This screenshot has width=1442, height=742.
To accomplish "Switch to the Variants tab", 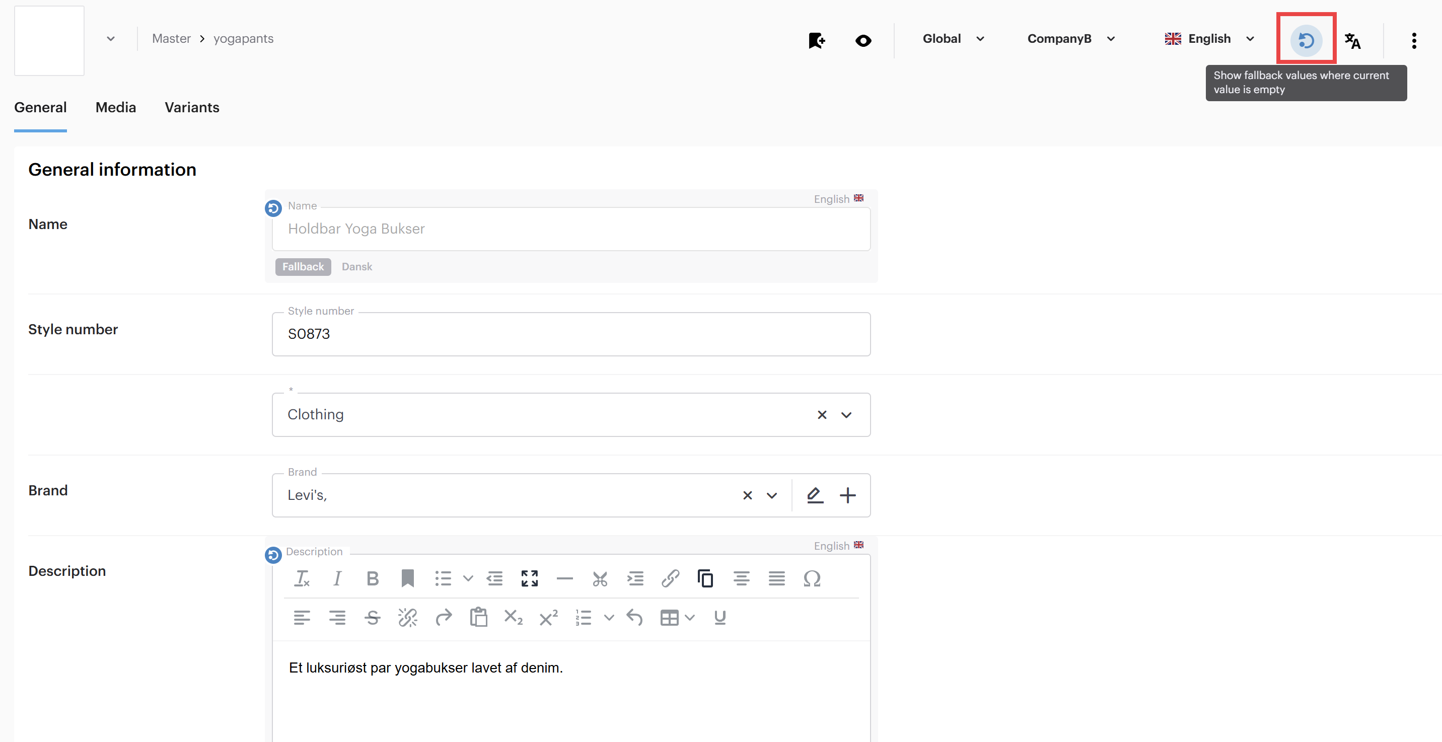I will pyautogui.click(x=191, y=107).
